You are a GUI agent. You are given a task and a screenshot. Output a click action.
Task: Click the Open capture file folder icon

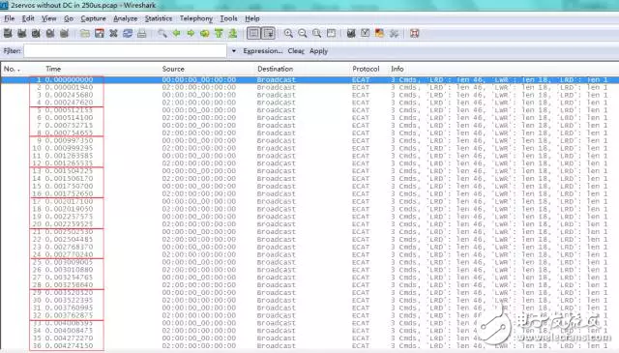pos(85,34)
